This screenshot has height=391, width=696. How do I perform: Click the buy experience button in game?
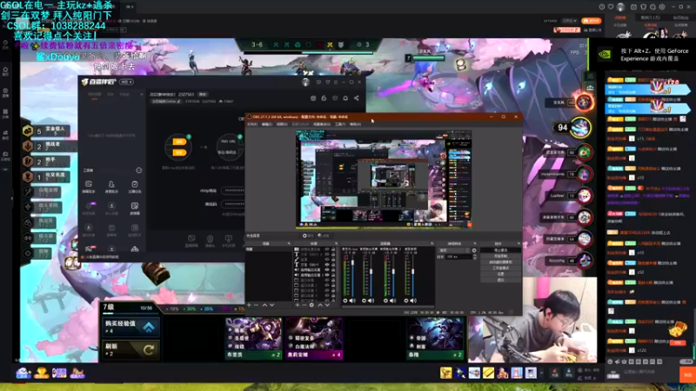(130, 327)
